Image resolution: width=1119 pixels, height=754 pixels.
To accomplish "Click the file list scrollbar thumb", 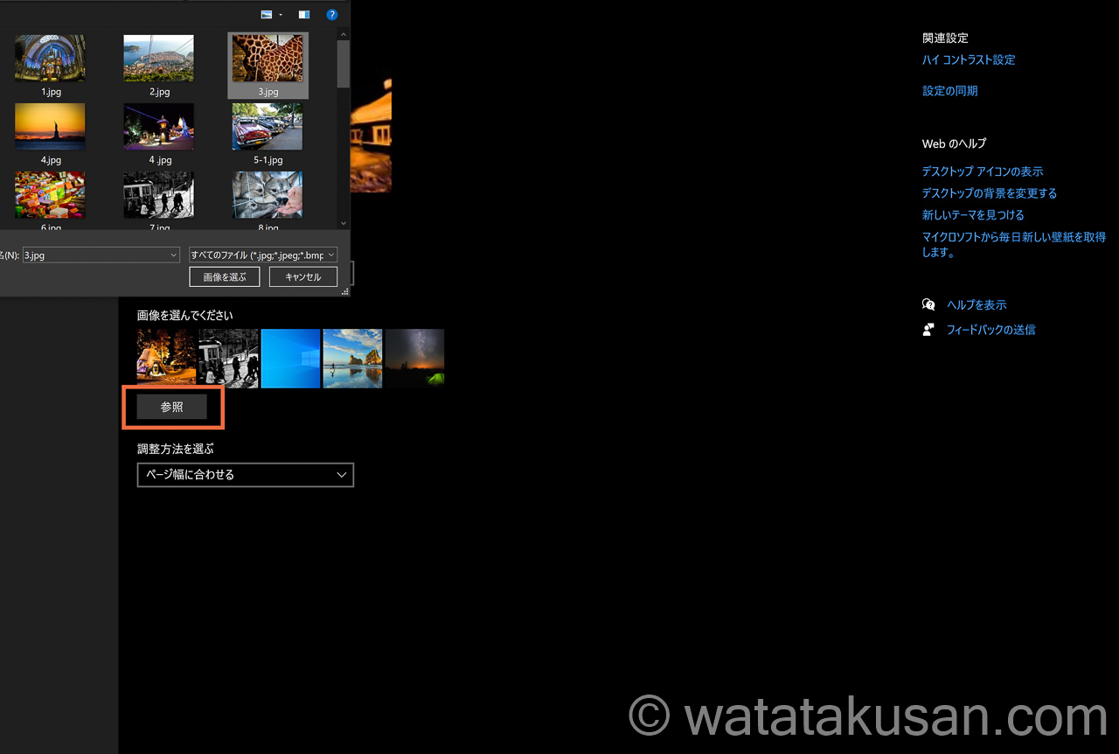I will click(x=344, y=63).
